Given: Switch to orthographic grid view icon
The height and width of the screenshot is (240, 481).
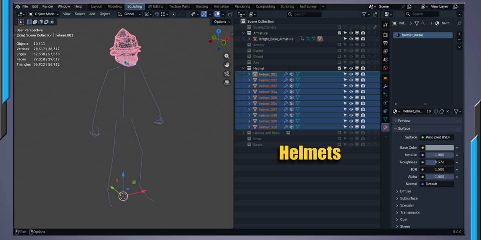Looking at the screenshot, I should [227, 82].
